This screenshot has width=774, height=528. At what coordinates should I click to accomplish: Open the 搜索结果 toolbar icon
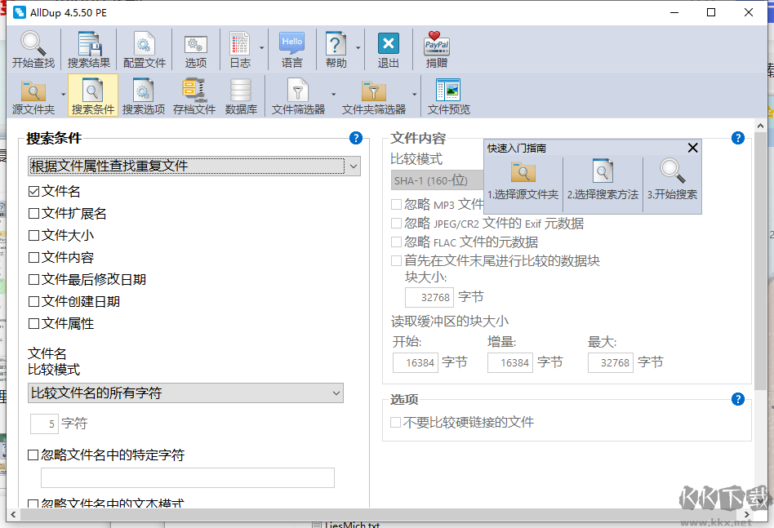point(89,43)
